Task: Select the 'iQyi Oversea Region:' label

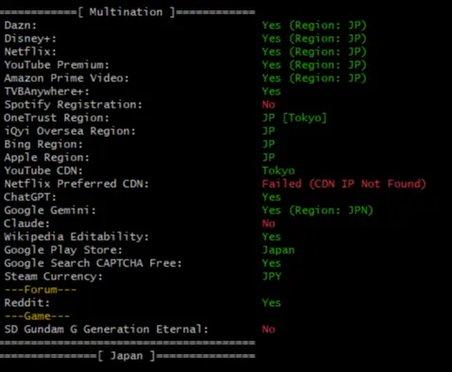Action: 70,131
